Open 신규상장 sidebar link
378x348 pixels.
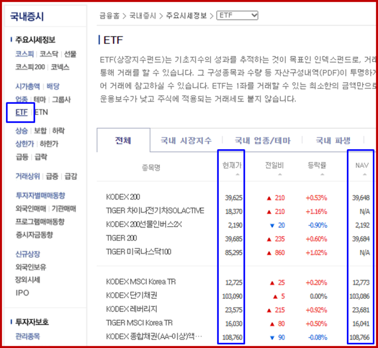click(28, 254)
